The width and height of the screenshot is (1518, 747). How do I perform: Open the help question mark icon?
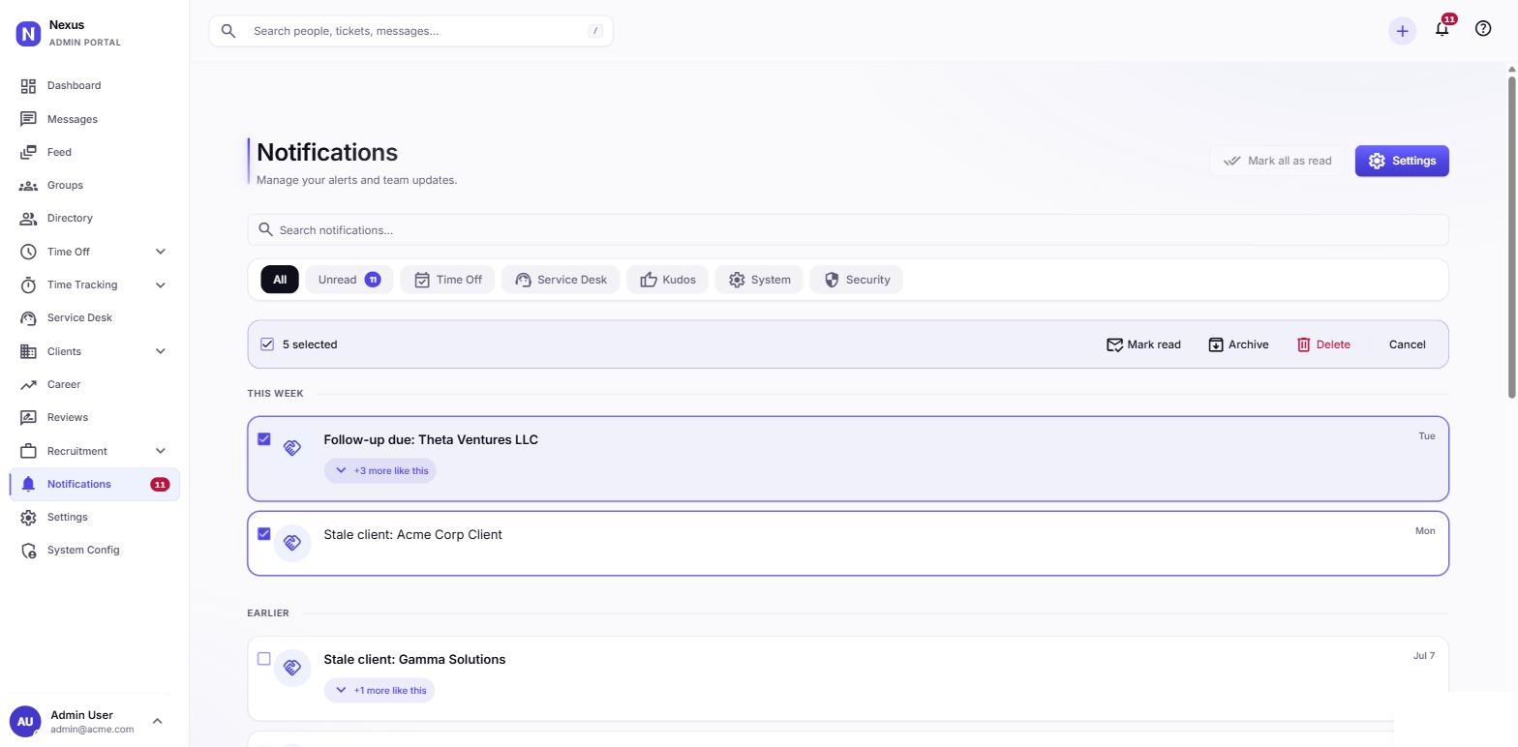(1483, 28)
